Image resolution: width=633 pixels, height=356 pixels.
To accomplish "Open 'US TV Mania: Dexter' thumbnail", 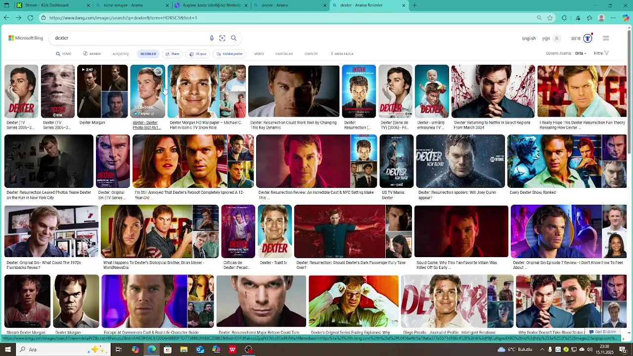I will (x=396, y=161).
